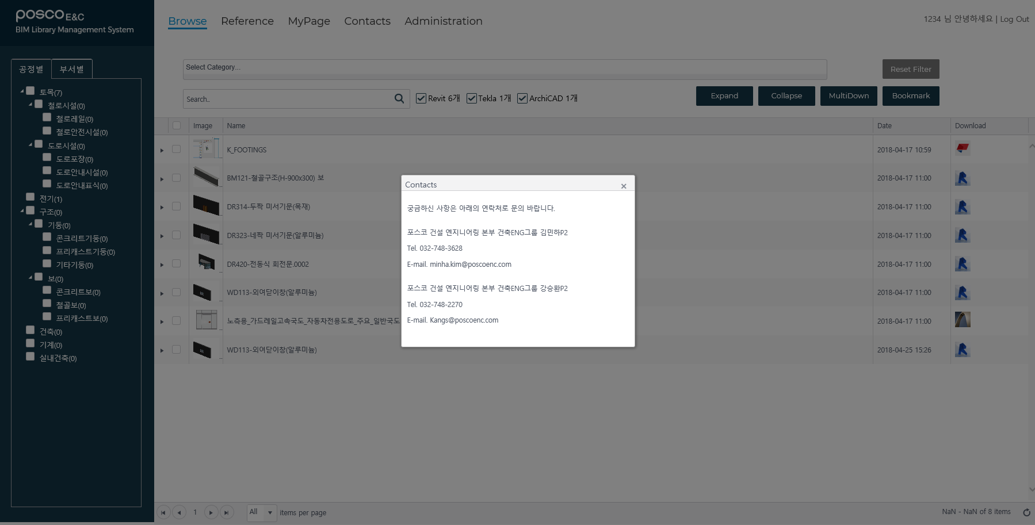Switch to the 공정별 tab
Viewport: 1035px width, 525px height.
pos(31,69)
